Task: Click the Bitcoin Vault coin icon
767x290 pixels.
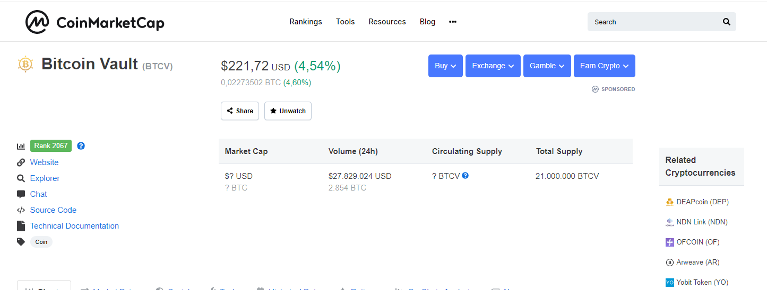Action: pyautogui.click(x=25, y=64)
